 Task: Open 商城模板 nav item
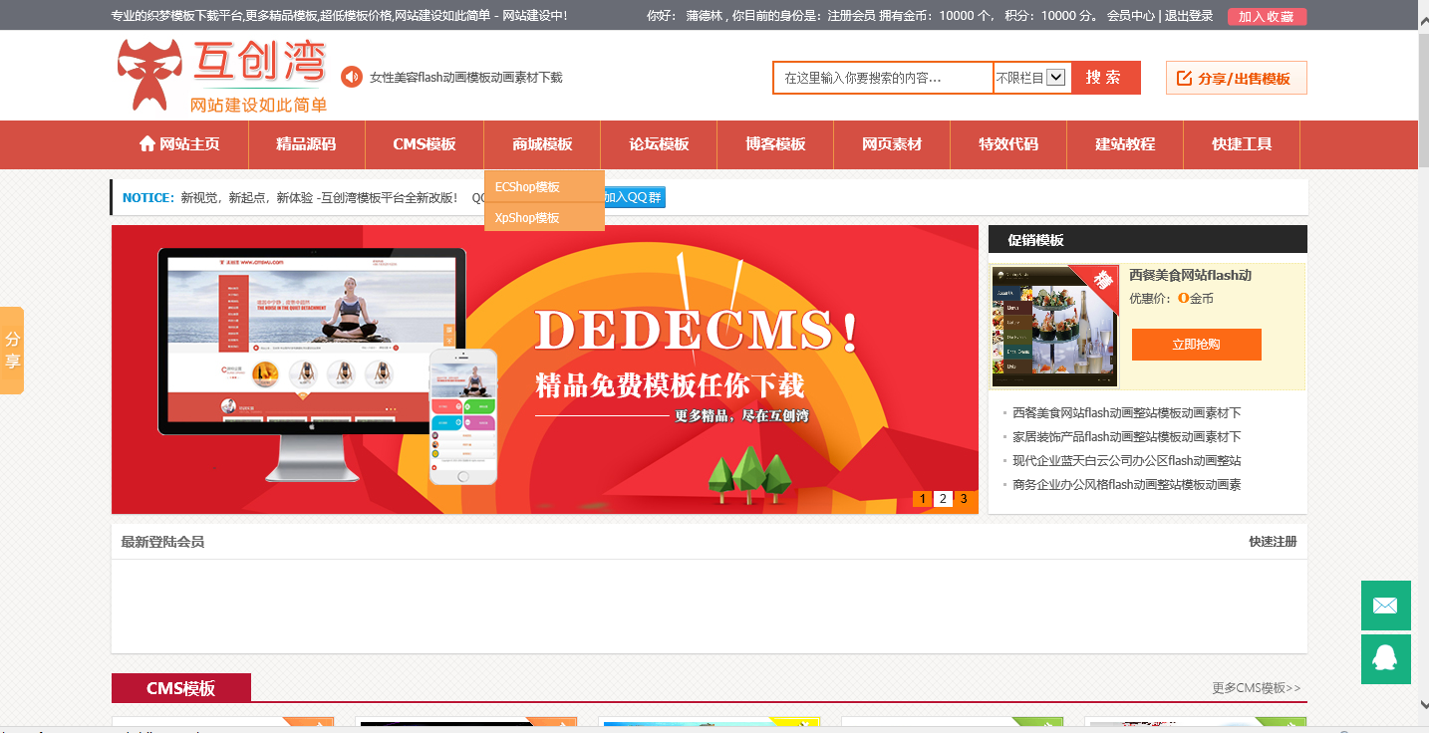(542, 144)
